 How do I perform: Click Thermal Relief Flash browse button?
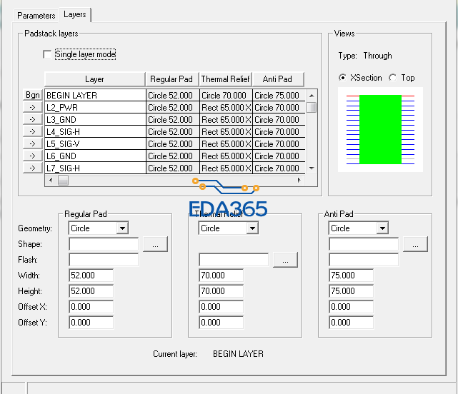[x=285, y=260]
